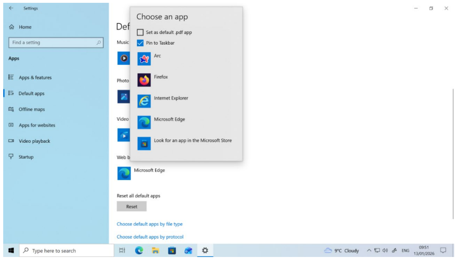The height and width of the screenshot is (261, 457).
Task: Open the Microsoft Store icon option
Action: (x=144, y=144)
